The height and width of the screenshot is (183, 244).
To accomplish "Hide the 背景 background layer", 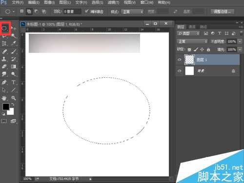I will (180, 71).
